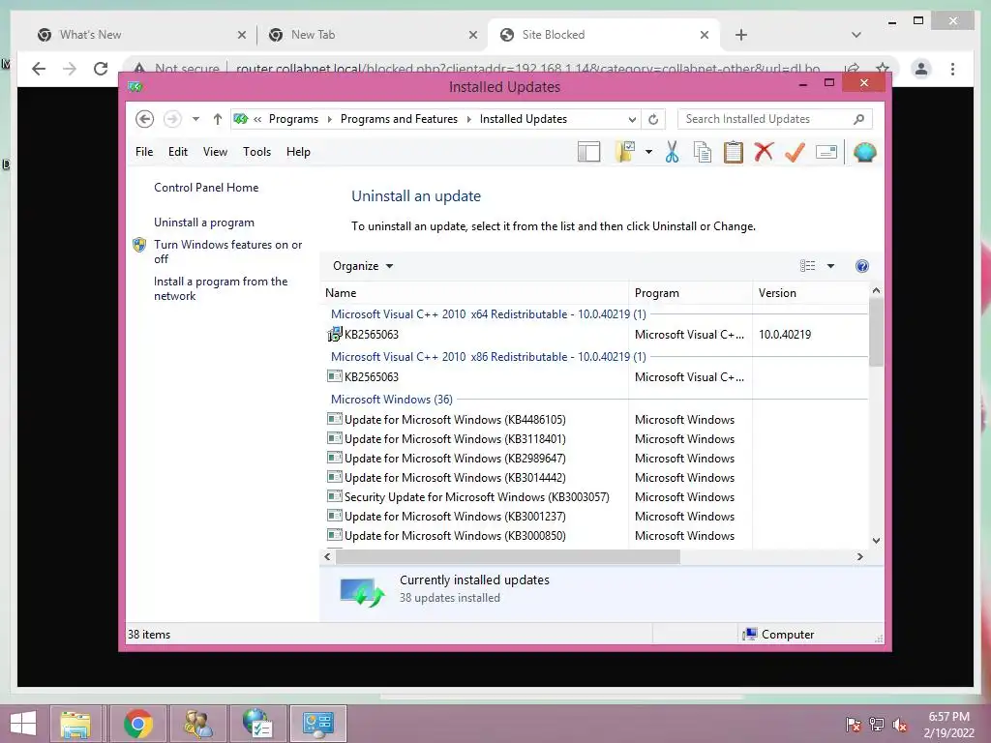Click Turn Windows features on or off

click(228, 252)
